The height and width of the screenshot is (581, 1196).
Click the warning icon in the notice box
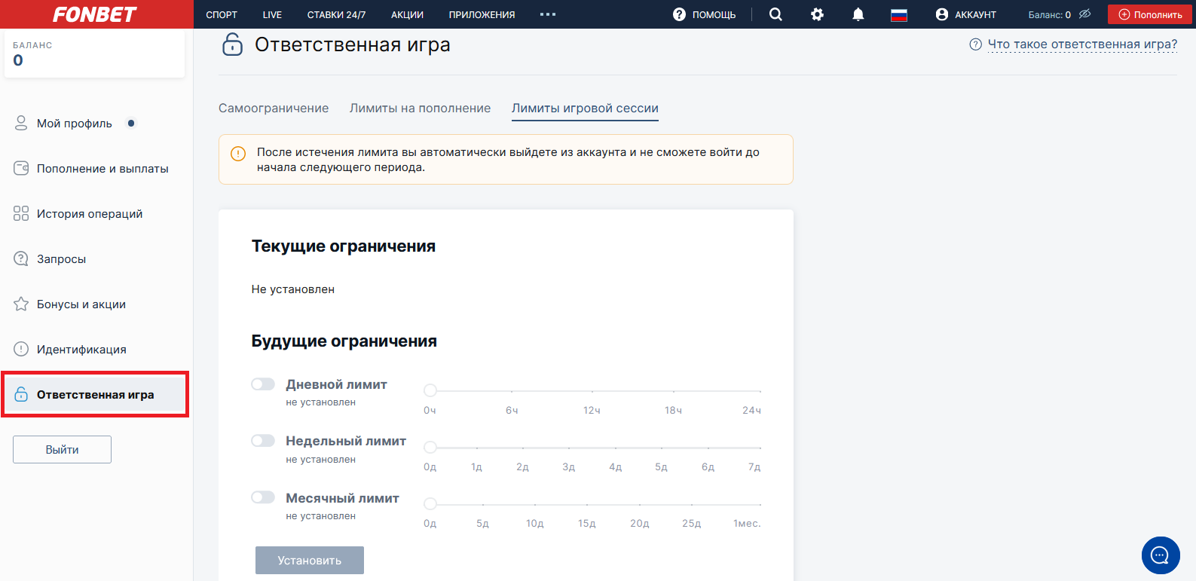tap(238, 154)
